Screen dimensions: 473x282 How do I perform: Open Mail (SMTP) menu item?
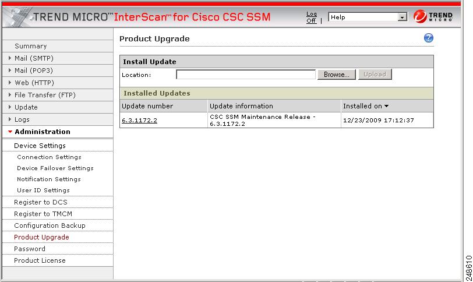(34, 58)
